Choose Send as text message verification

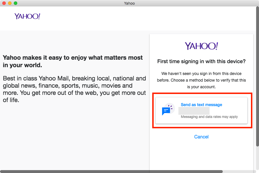tap(201, 110)
